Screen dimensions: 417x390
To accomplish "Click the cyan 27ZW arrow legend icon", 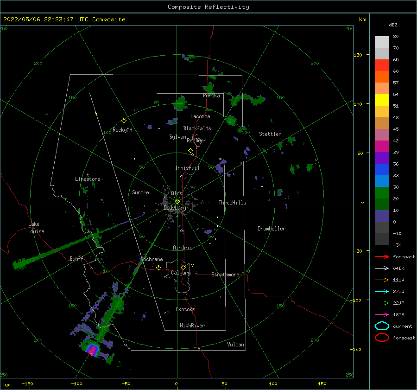I will (382, 292).
